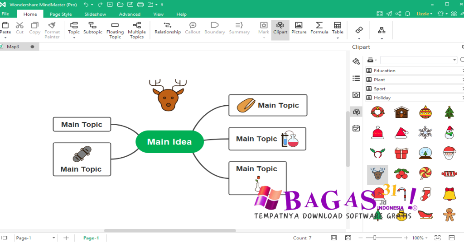The width and height of the screenshot is (464, 243).
Task: Open Paste dropdown arrow
Action: pyautogui.click(x=5, y=38)
